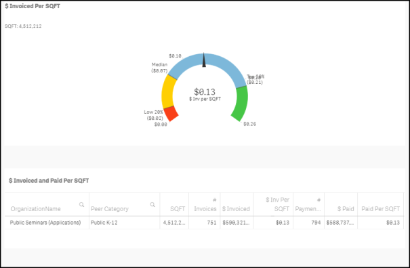Select the Public K-12 peer category cell
410x268 pixels.
click(104, 223)
